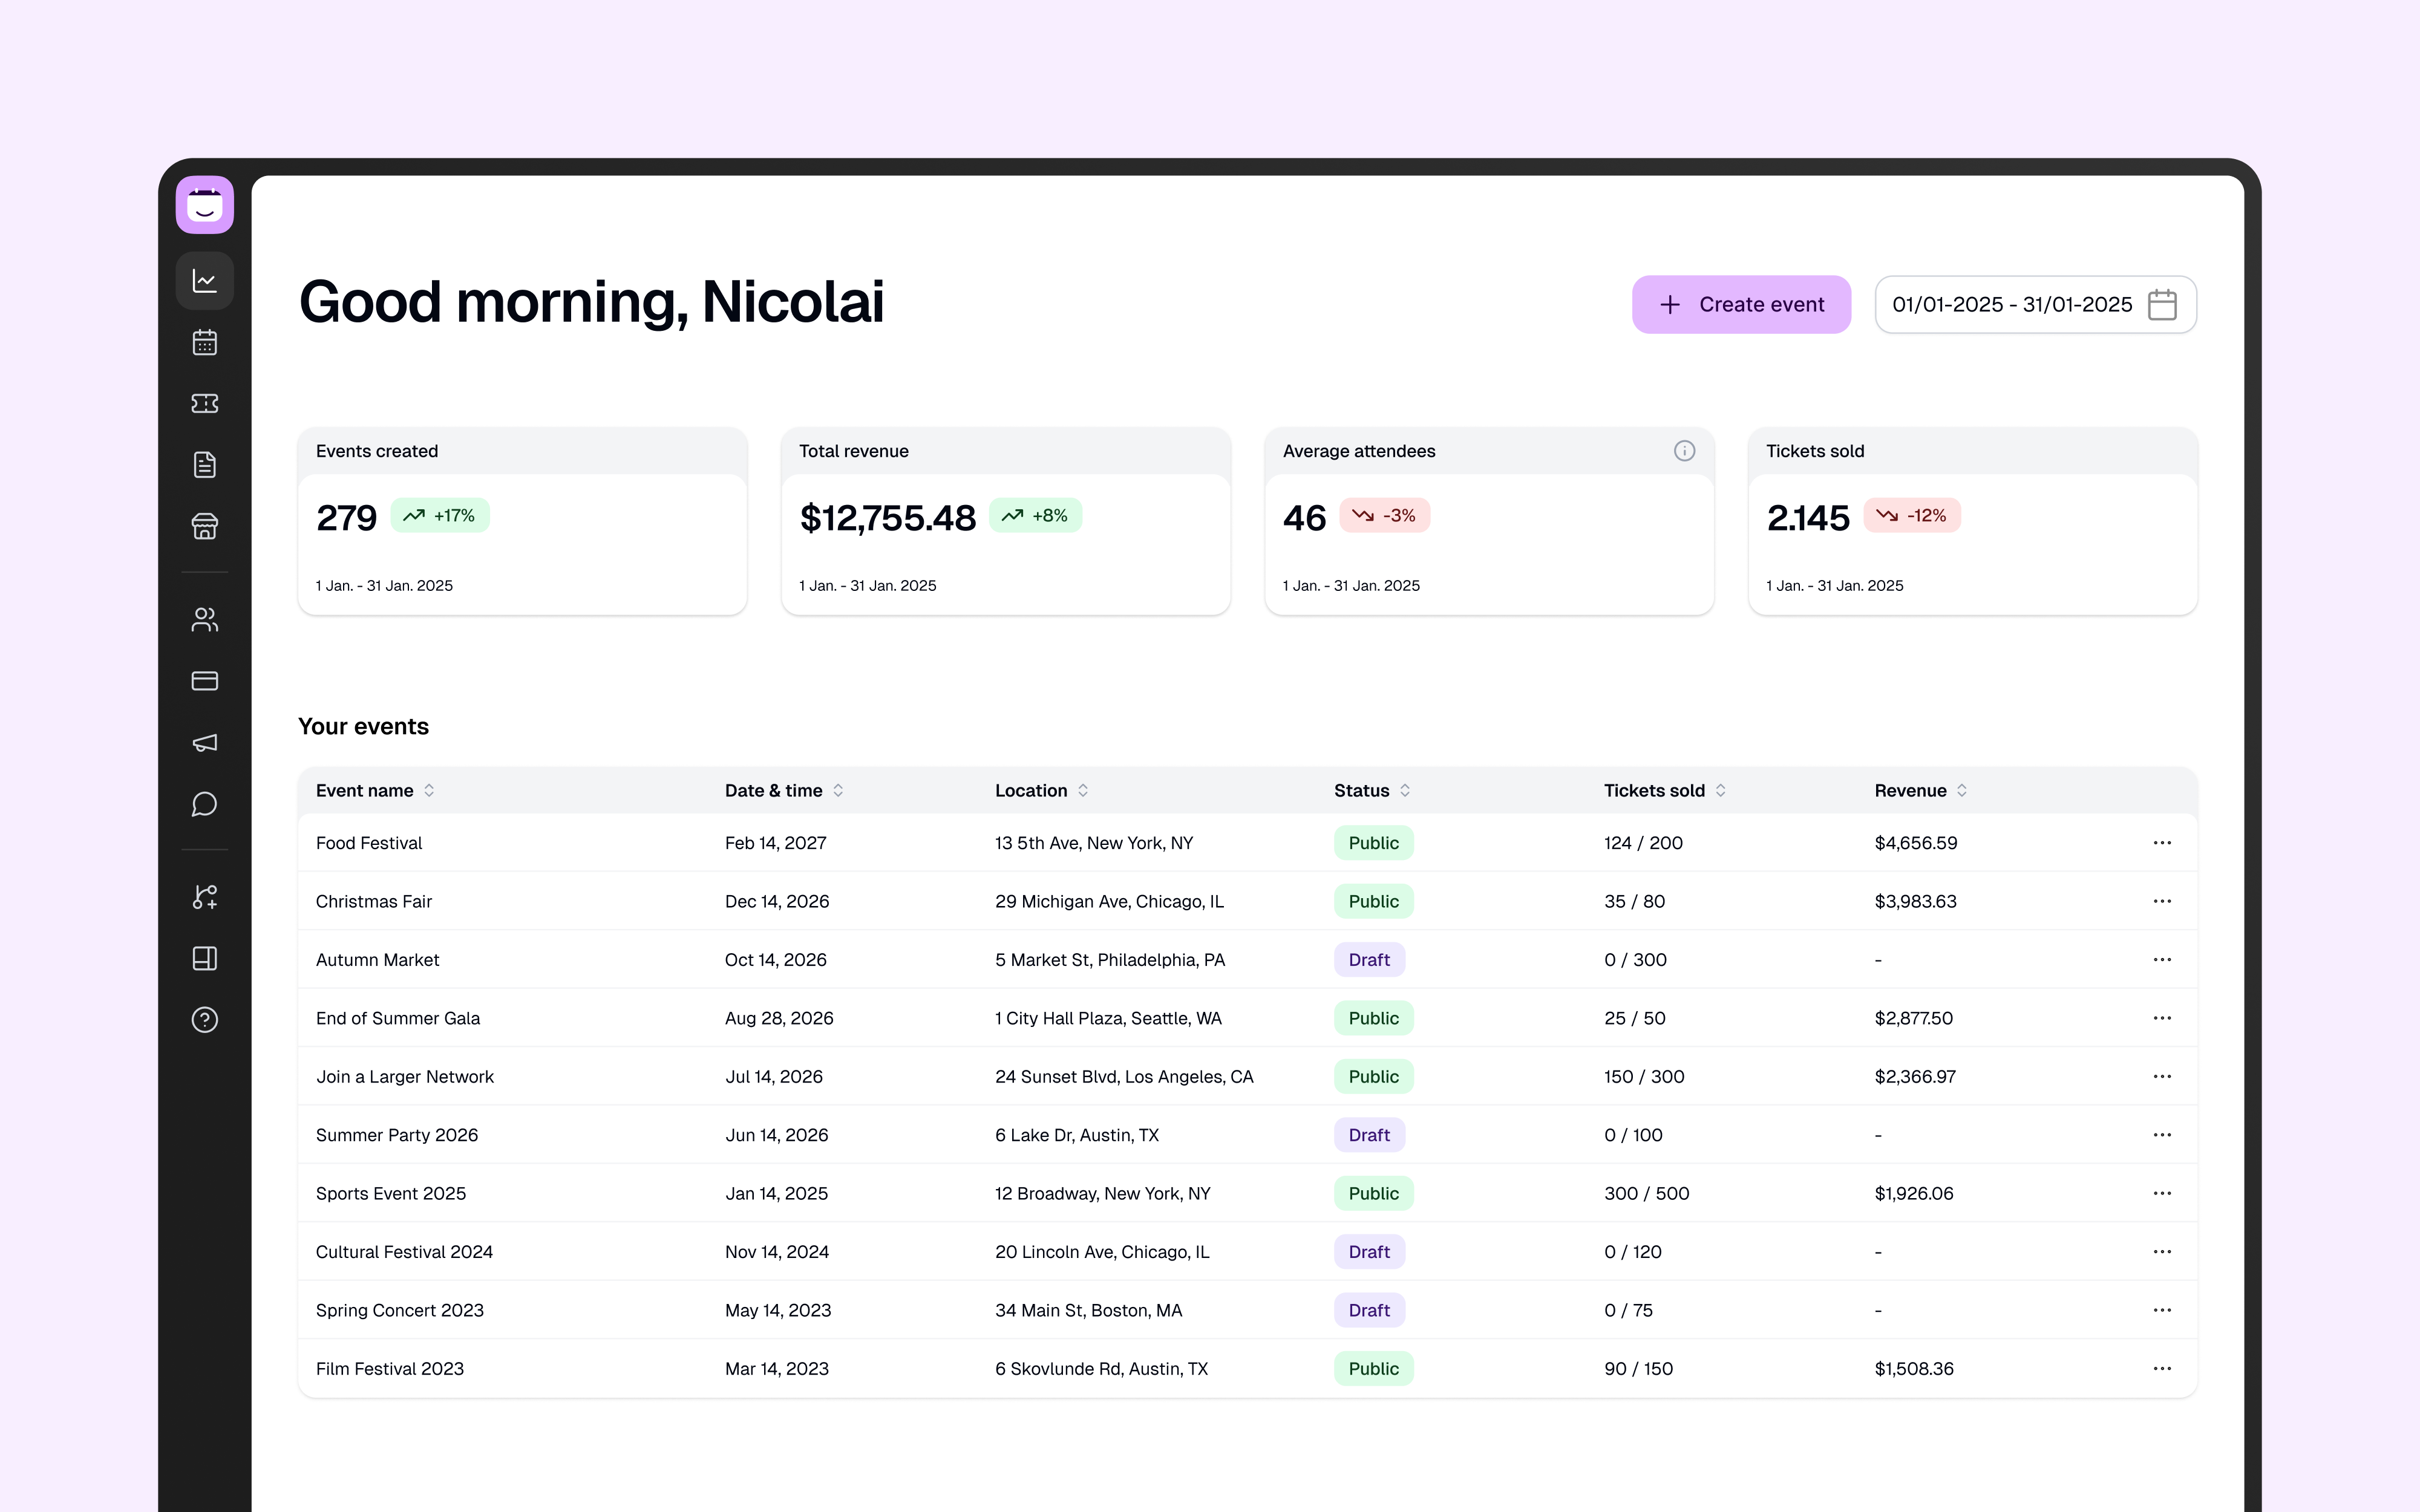Viewport: 2420px width, 1512px height.
Task: Open more options for Christmas Fair row
Action: coord(2162,901)
